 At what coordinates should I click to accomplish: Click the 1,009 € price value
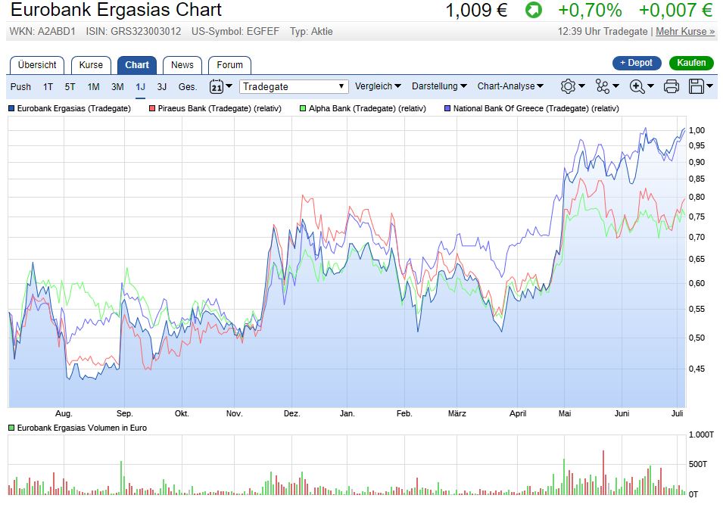(476, 10)
